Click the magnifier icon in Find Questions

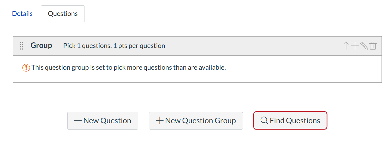pyautogui.click(x=264, y=121)
